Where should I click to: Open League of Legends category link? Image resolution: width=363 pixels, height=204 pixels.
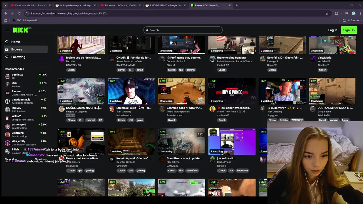[x=77, y=112]
